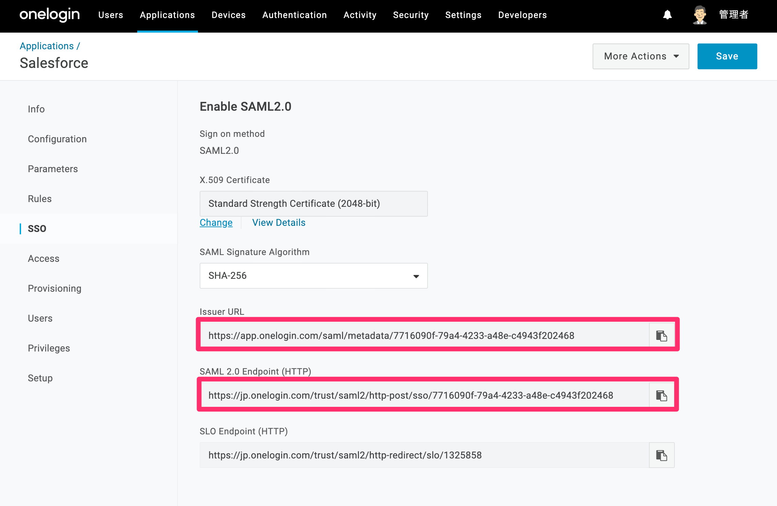Viewport: 777px width, 506px height.
Task: Switch to the Info tab
Action: pos(36,109)
